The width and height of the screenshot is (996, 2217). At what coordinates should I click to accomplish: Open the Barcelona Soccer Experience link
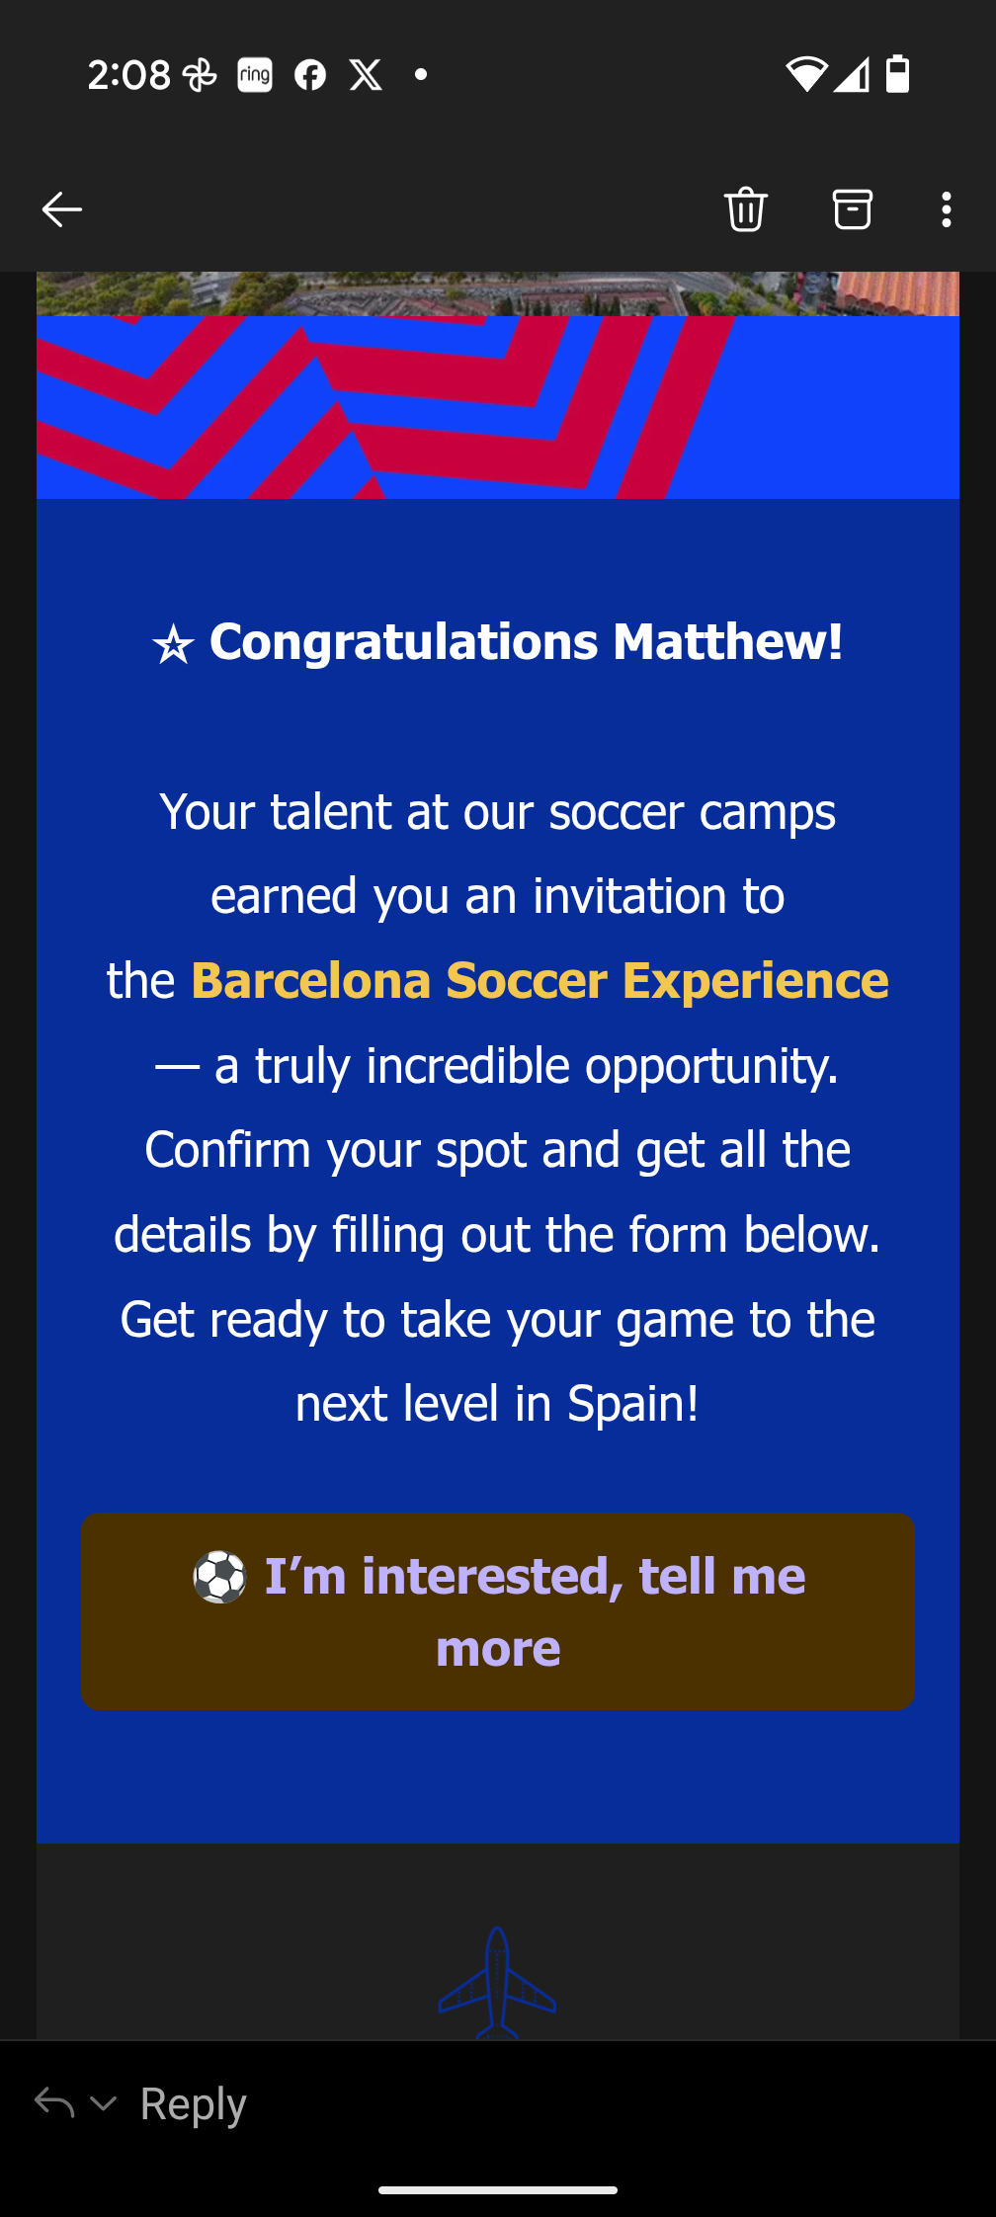pyautogui.click(x=539, y=981)
